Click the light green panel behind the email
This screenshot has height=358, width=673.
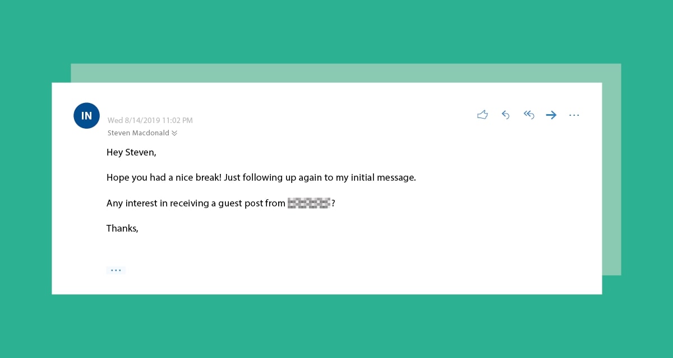coord(611,168)
